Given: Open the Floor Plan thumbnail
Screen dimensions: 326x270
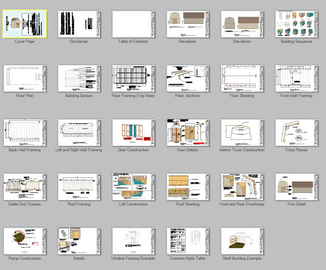Looking at the screenshot, I should (x=24, y=78).
